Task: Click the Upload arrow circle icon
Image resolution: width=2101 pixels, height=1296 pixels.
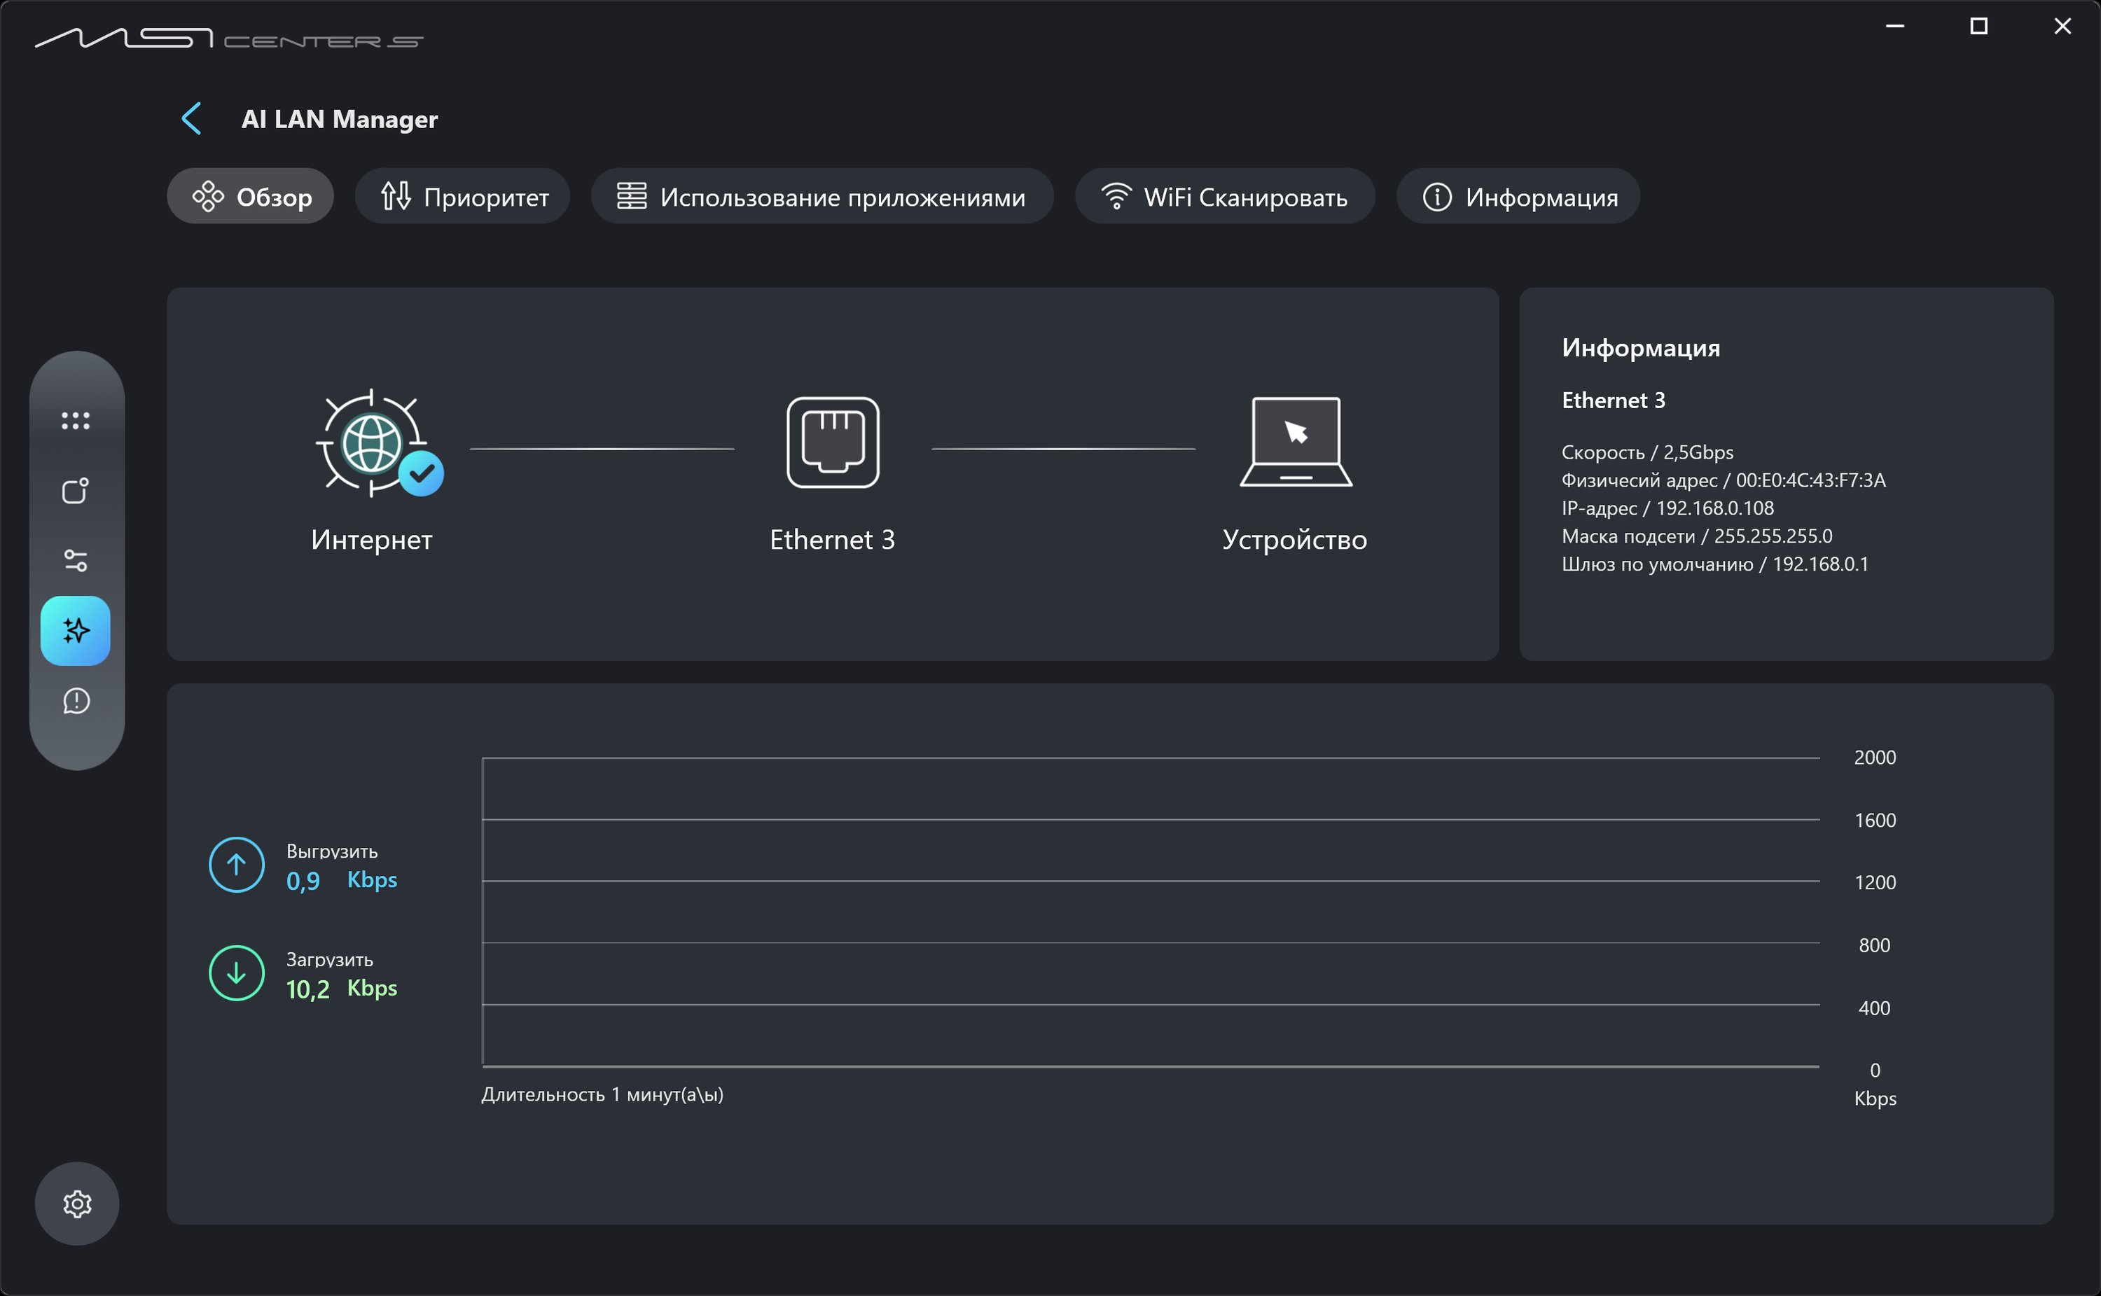Action: (x=237, y=865)
